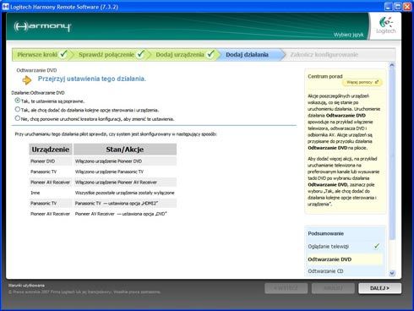
Task: Click 'Włączono urządzenie Pioneer AV Receiver' cell
Action: click(x=125, y=183)
